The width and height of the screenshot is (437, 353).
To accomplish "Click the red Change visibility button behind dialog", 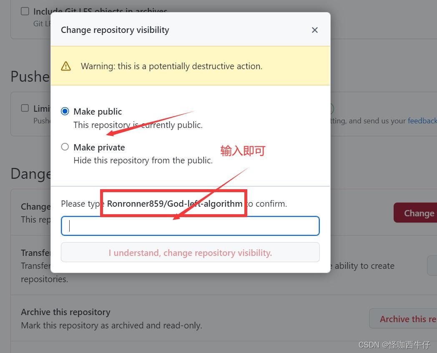I will click(x=415, y=213).
